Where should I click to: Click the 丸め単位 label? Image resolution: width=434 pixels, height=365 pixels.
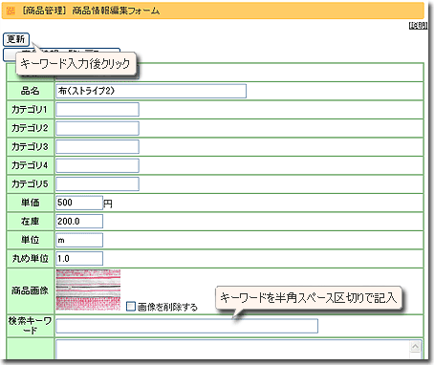(31, 258)
